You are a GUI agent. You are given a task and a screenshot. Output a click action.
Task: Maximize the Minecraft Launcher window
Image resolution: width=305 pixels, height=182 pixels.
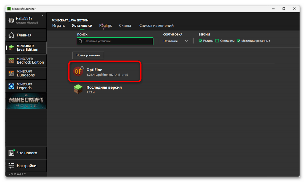(x=284, y=9)
